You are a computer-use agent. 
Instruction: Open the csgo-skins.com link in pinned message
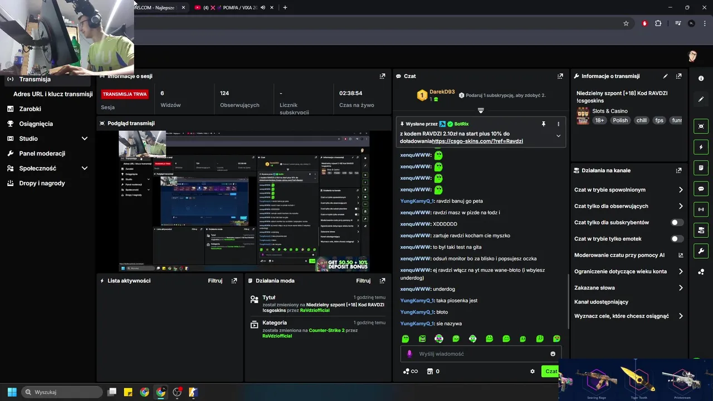tap(477, 141)
